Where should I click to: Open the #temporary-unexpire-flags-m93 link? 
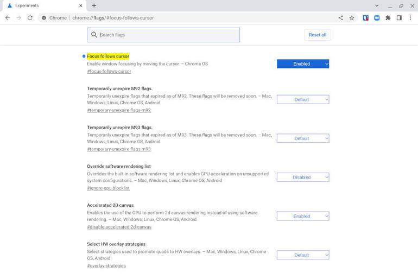coord(119,149)
